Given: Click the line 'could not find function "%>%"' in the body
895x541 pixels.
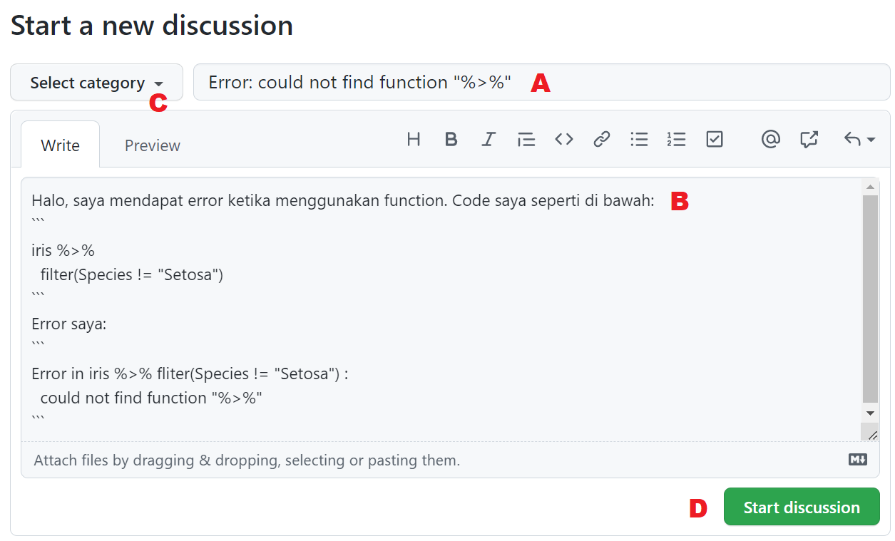Looking at the screenshot, I should (x=152, y=398).
